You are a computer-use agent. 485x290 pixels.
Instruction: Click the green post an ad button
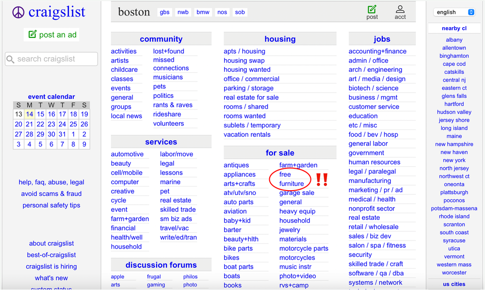[x=52, y=34]
